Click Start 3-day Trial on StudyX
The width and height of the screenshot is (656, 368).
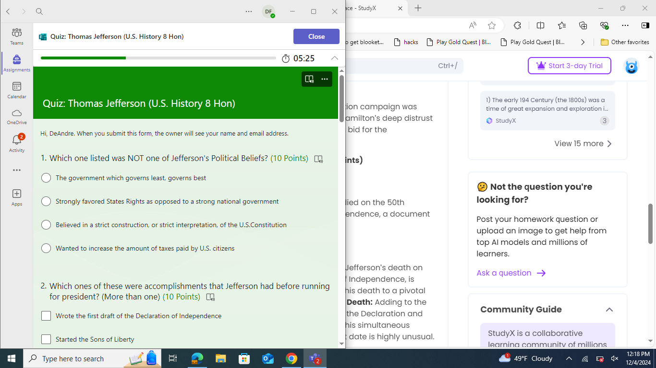(x=570, y=66)
